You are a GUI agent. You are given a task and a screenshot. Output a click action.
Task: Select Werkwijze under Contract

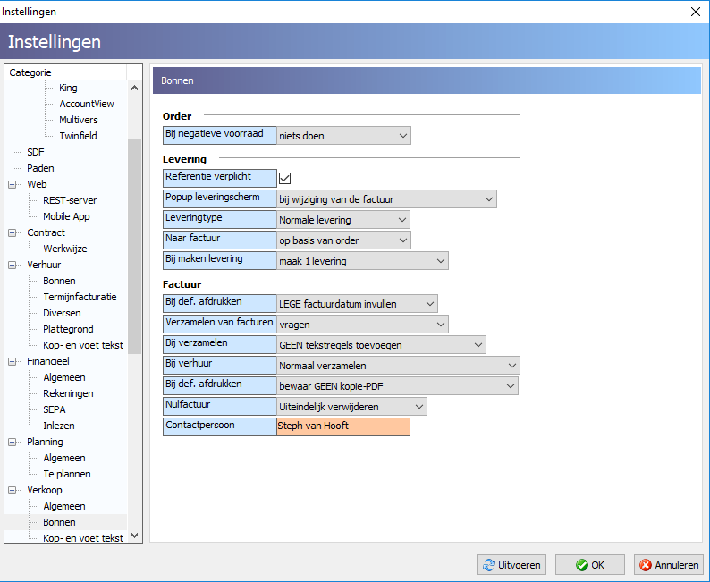[64, 249]
